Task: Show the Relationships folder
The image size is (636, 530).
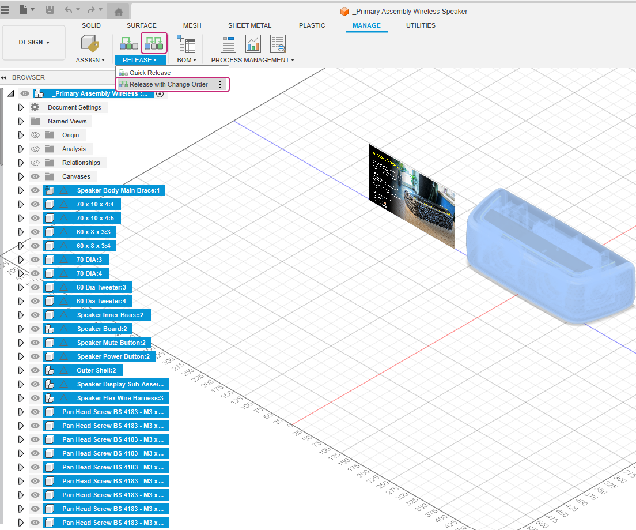Action: click(x=35, y=163)
